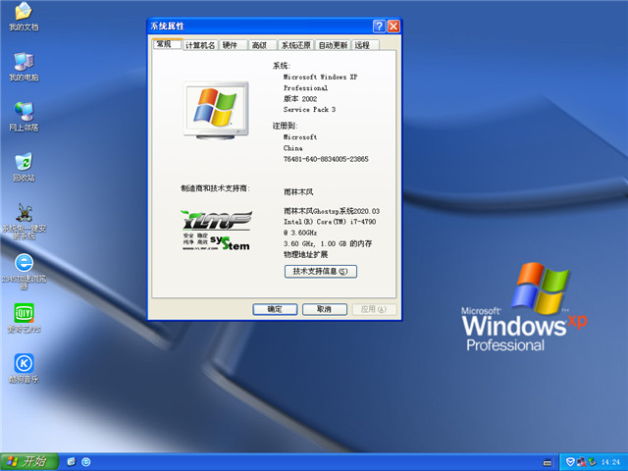Switch to the 计算机名 tab
The width and height of the screenshot is (628, 471).
pyautogui.click(x=200, y=45)
